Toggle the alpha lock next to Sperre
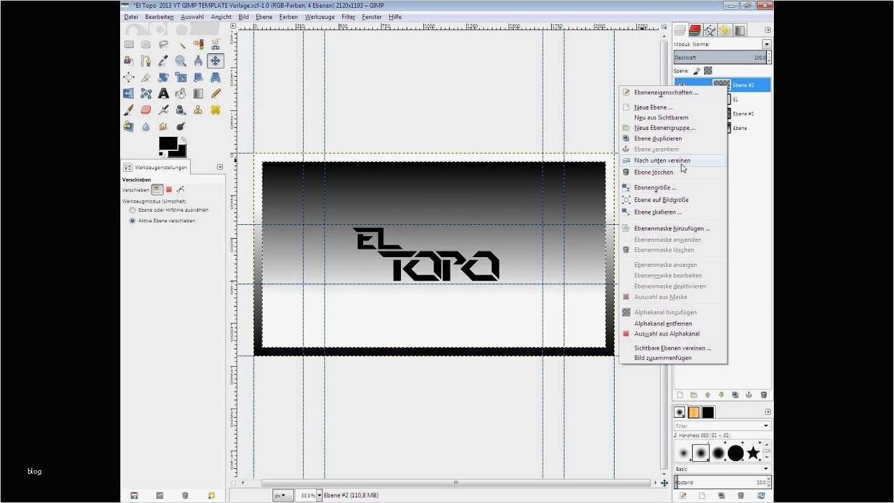The width and height of the screenshot is (894, 503). 708,70
